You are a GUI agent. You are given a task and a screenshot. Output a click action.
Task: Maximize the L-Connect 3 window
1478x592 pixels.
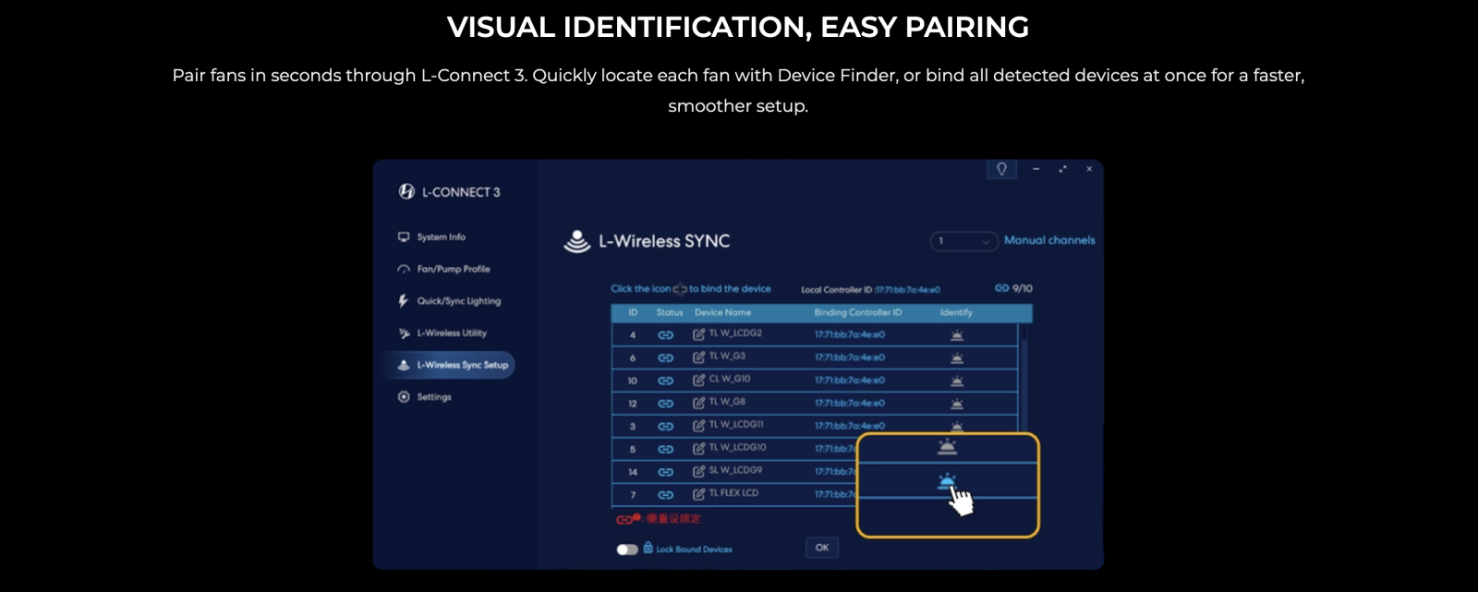[x=1062, y=169]
